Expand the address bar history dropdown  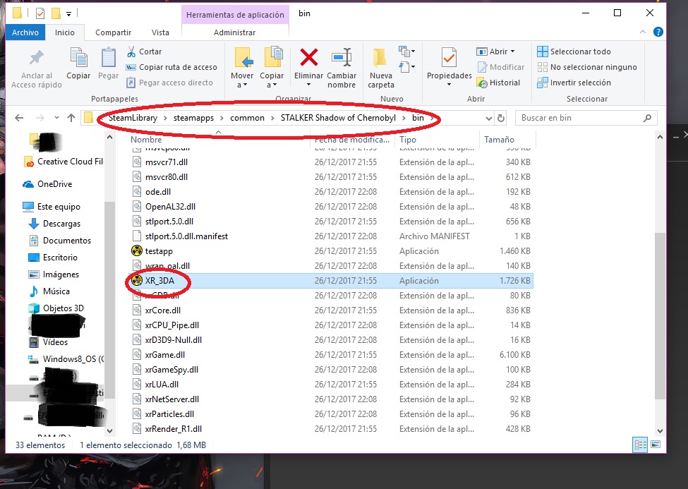pos(489,118)
